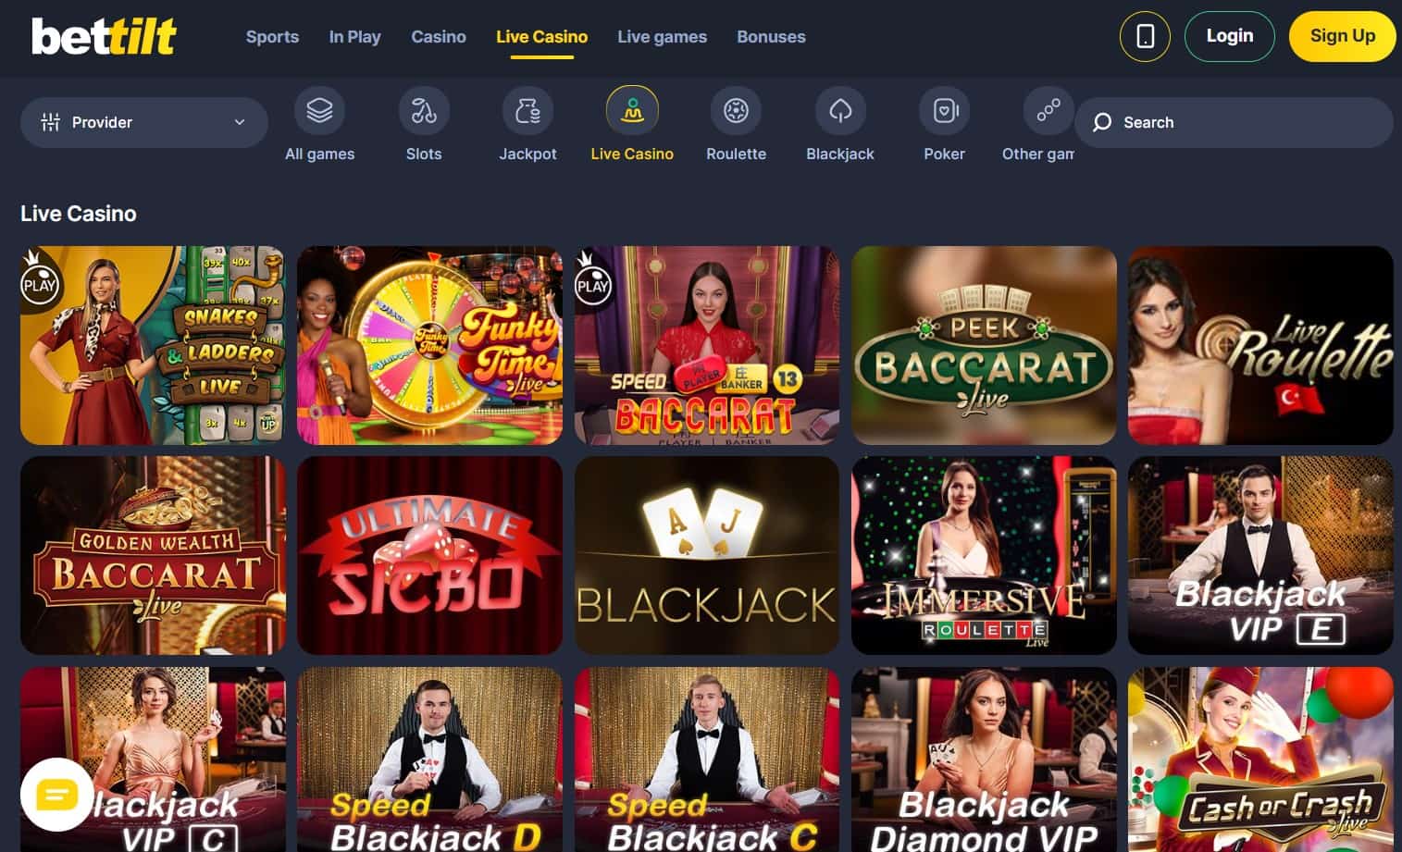The image size is (1402, 852).
Task: Select the All games category icon
Action: (x=319, y=111)
